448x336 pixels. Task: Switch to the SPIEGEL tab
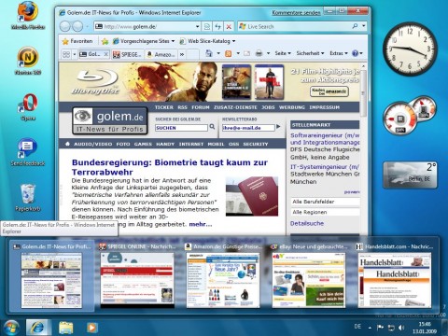pos(127,54)
